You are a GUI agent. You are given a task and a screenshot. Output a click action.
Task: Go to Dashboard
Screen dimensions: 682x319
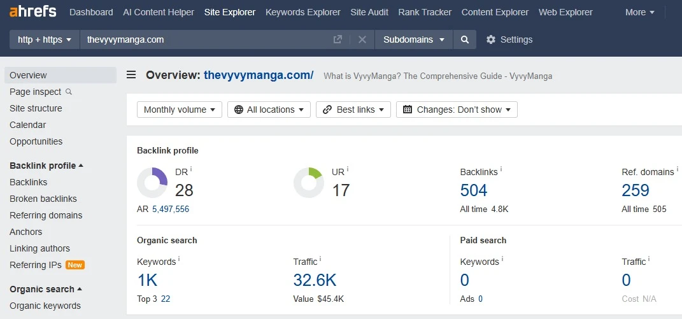tap(91, 12)
